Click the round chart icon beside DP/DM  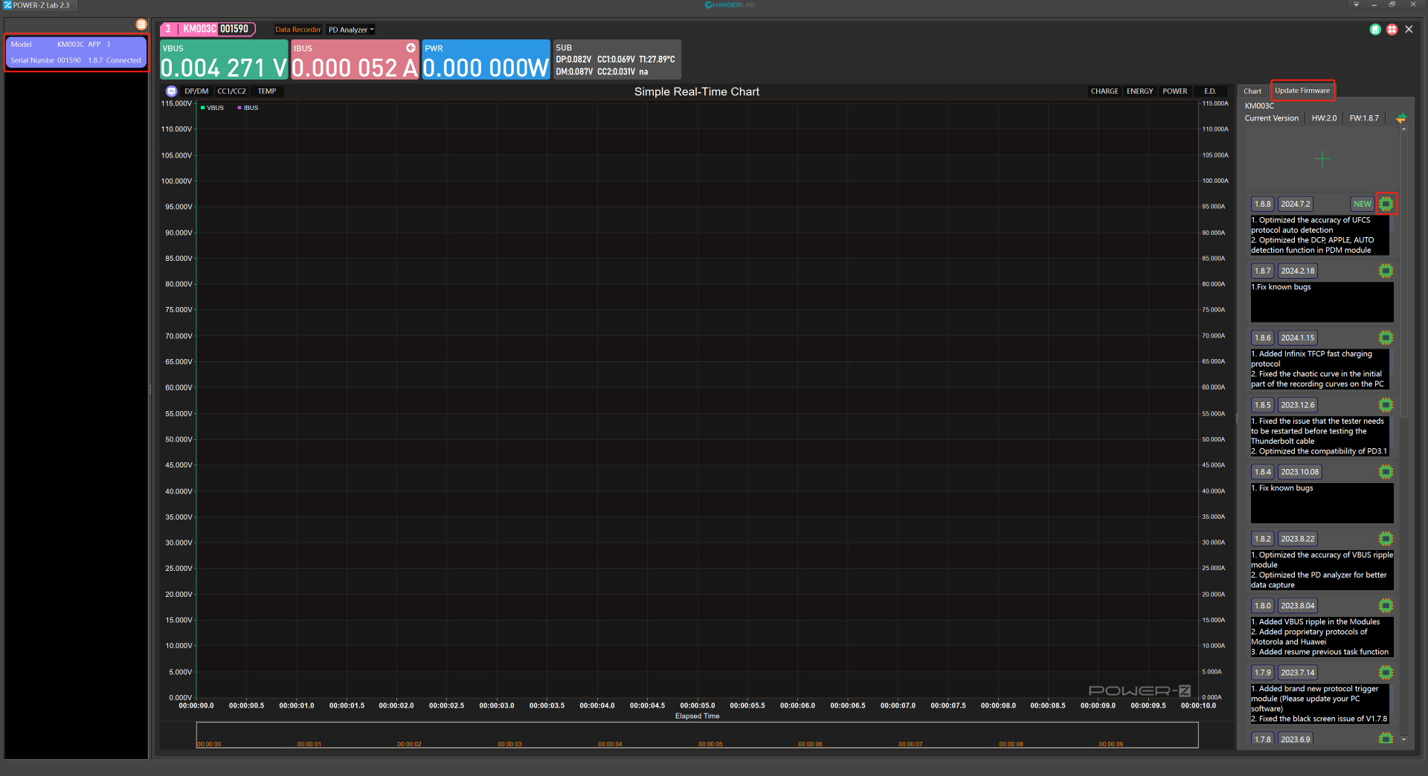click(x=172, y=91)
